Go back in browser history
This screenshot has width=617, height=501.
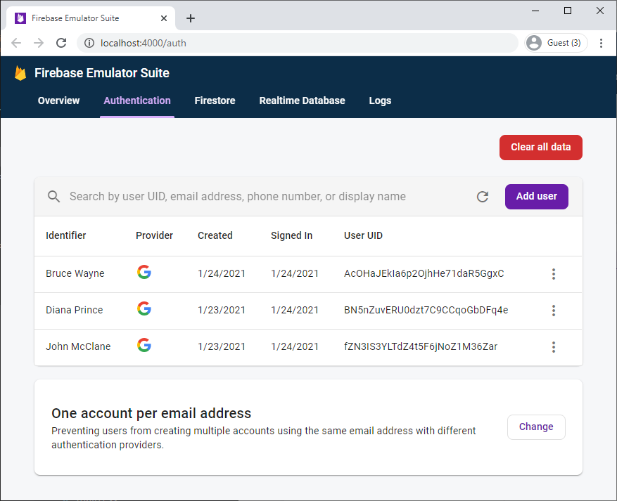pyautogui.click(x=16, y=43)
